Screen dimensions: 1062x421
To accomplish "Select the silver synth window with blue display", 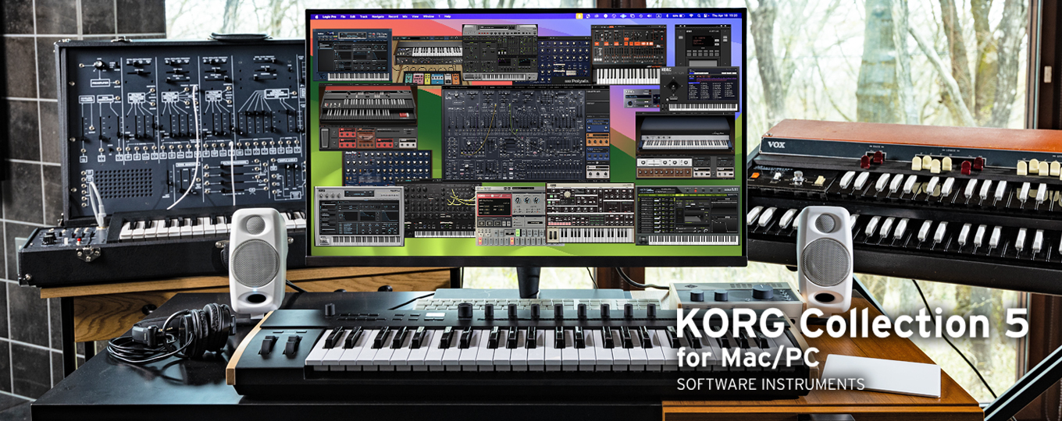I will coord(359,217).
